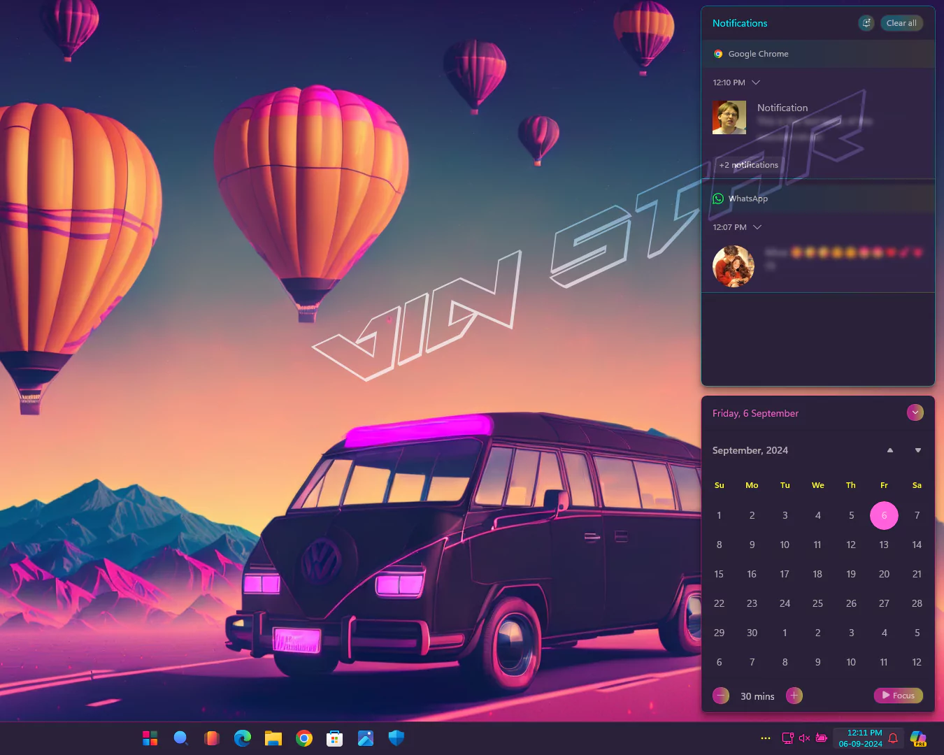944x755 pixels.
Task: Open the Chrome notification sender thumbnail
Action: coord(729,117)
